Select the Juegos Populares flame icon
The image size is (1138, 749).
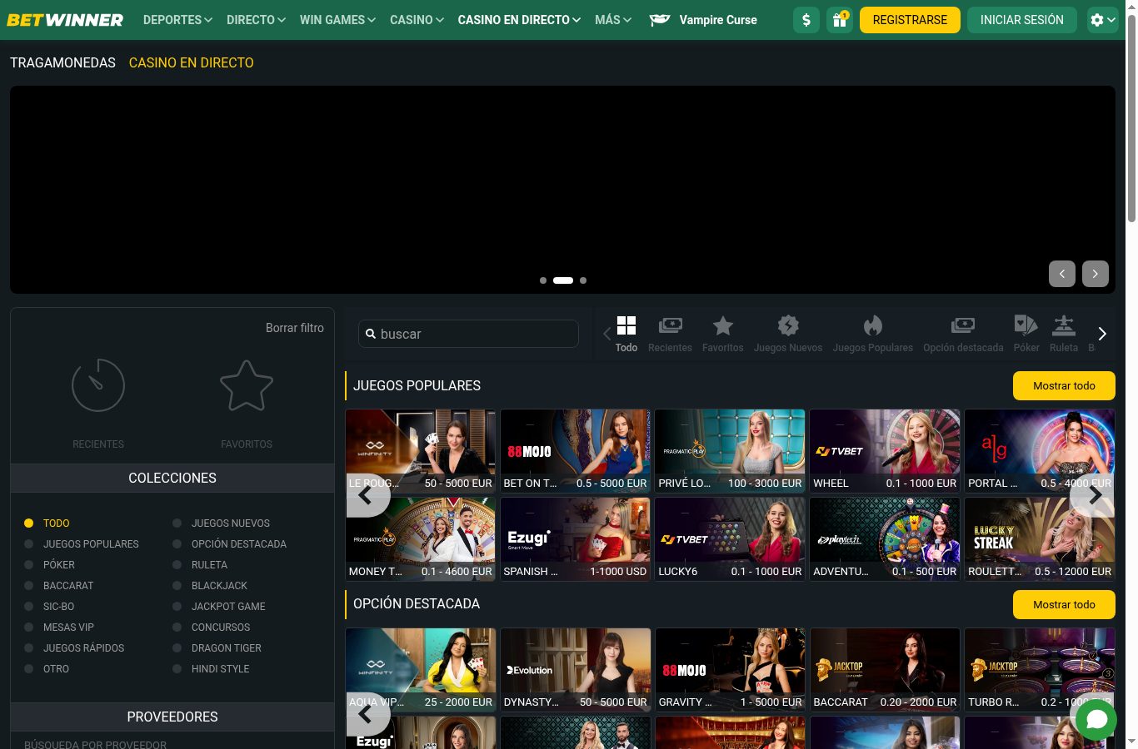click(873, 334)
